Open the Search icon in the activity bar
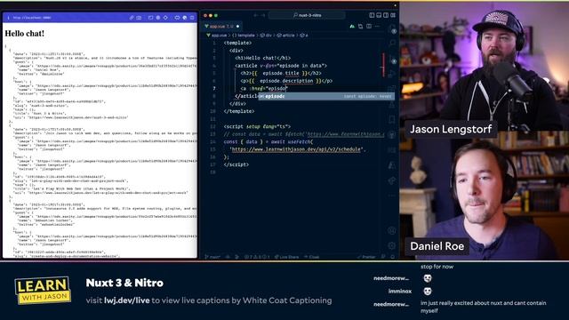This screenshot has height=320, width=569. 392,44
